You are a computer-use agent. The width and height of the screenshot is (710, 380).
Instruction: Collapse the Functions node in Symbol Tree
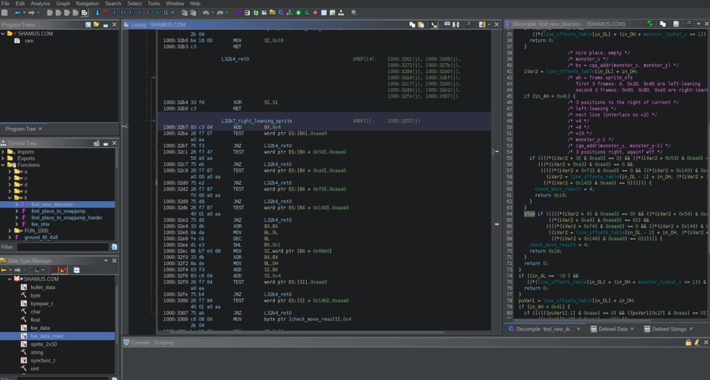[x=3, y=165]
